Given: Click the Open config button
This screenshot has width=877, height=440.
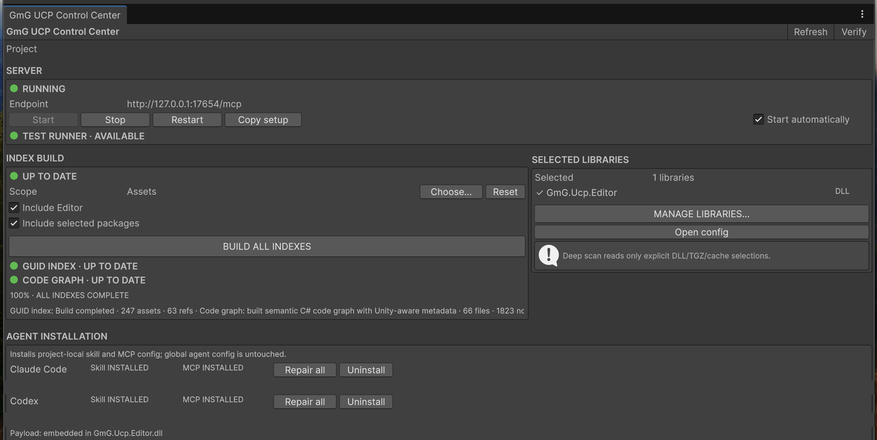Looking at the screenshot, I should [702, 232].
